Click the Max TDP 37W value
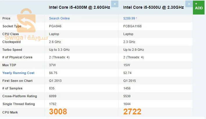Image resolution: width=206 pixels, height=119 pixels. click(x=52, y=65)
